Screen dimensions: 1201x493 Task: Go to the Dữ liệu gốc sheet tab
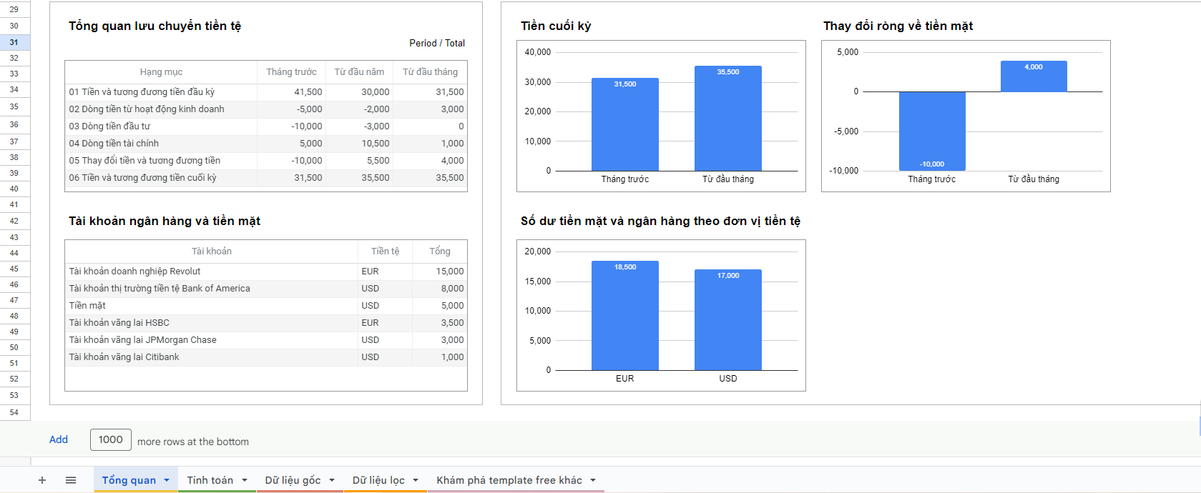[293, 480]
